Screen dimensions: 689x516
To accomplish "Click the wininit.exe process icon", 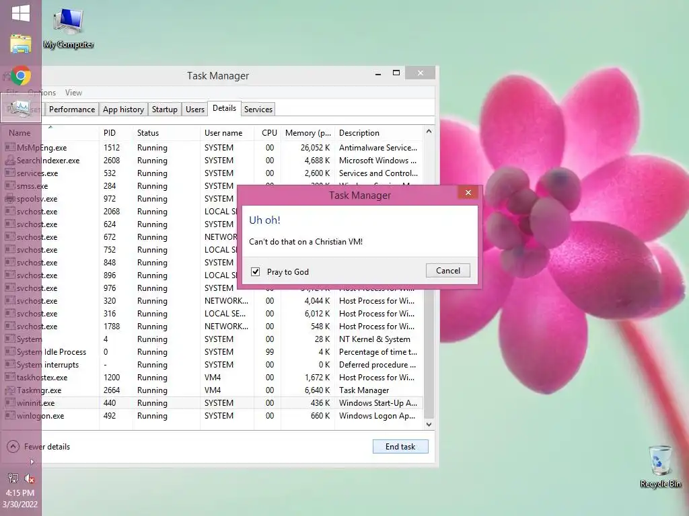I will (9, 403).
